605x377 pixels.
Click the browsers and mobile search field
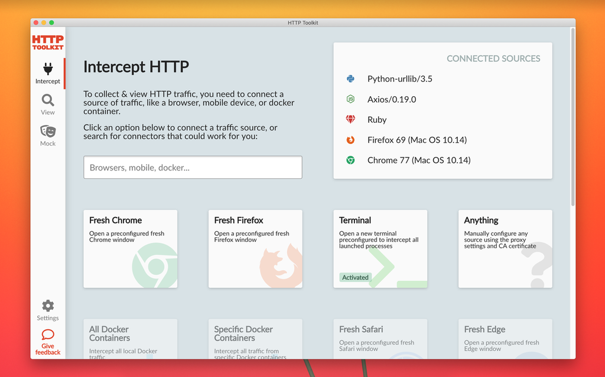pos(192,167)
